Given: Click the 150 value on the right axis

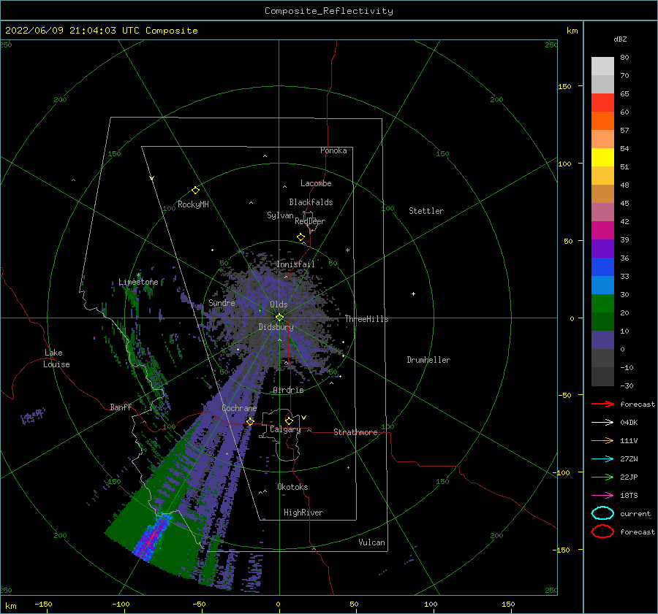Looking at the screenshot, I should point(565,86).
